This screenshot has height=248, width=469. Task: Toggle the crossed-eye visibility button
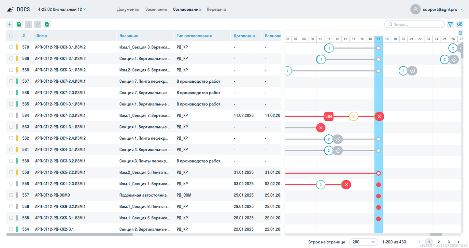[x=460, y=24]
